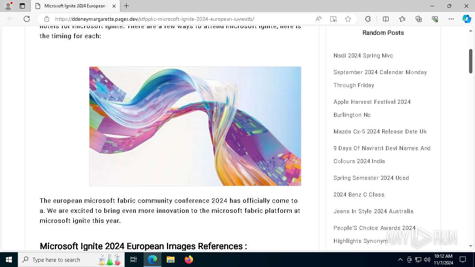
Task: Launch Firefox from taskbar
Action: click(189, 260)
